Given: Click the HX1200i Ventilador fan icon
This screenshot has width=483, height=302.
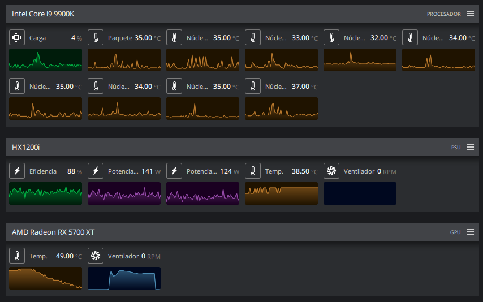Looking at the screenshot, I should pos(331,171).
